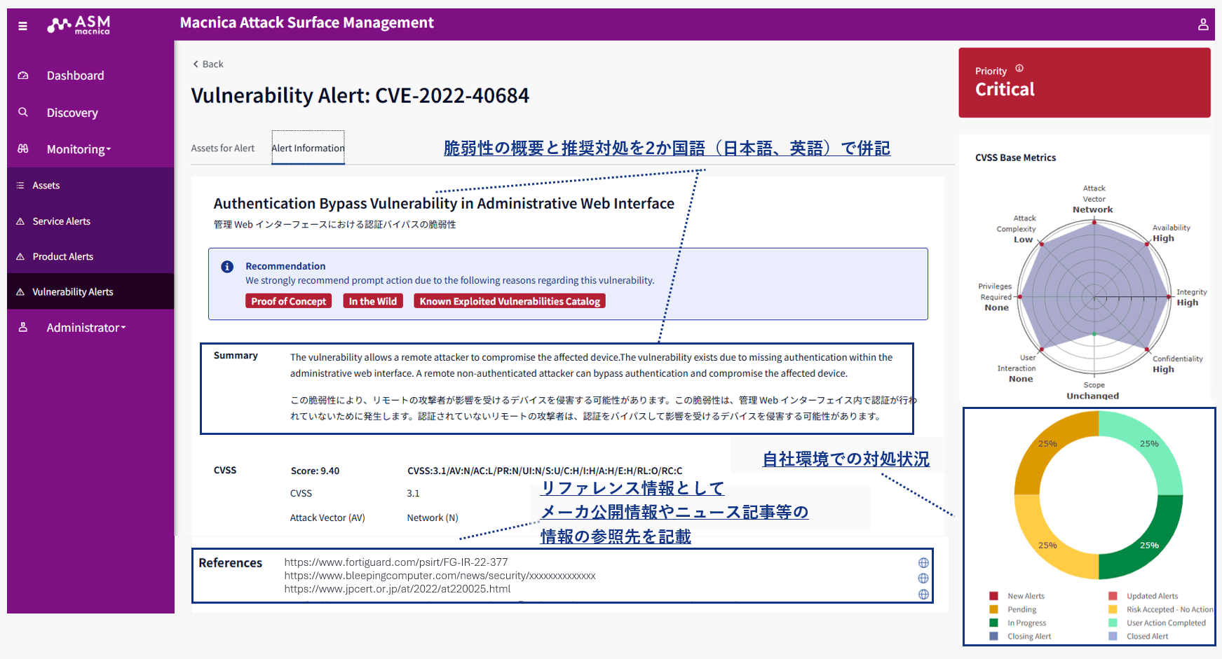Click the Dashboard gauge icon
The height and width of the screenshot is (659, 1222).
click(x=23, y=76)
